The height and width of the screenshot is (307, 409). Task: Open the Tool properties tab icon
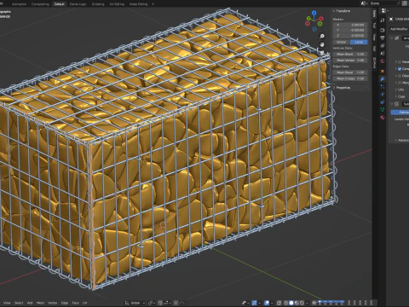point(383,20)
